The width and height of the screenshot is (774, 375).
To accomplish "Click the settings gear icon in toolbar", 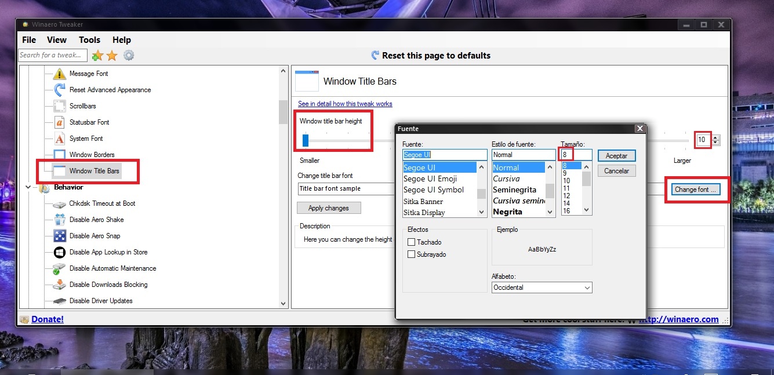I will coord(129,56).
